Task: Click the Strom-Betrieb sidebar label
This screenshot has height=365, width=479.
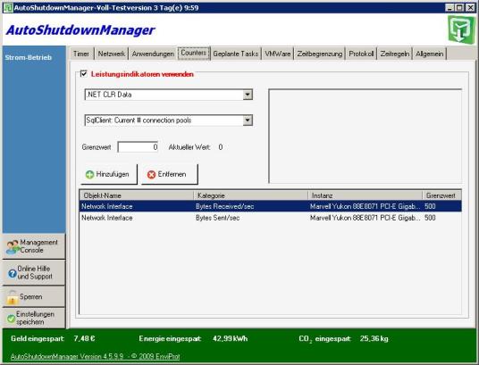Action: (28, 57)
